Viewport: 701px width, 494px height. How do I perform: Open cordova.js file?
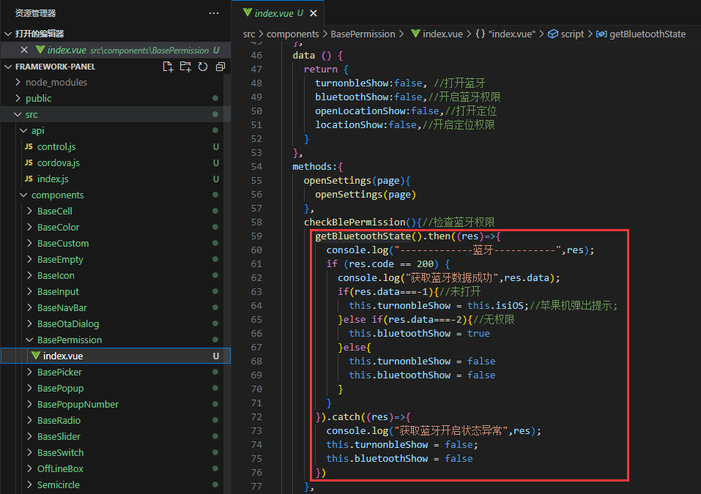coord(58,162)
